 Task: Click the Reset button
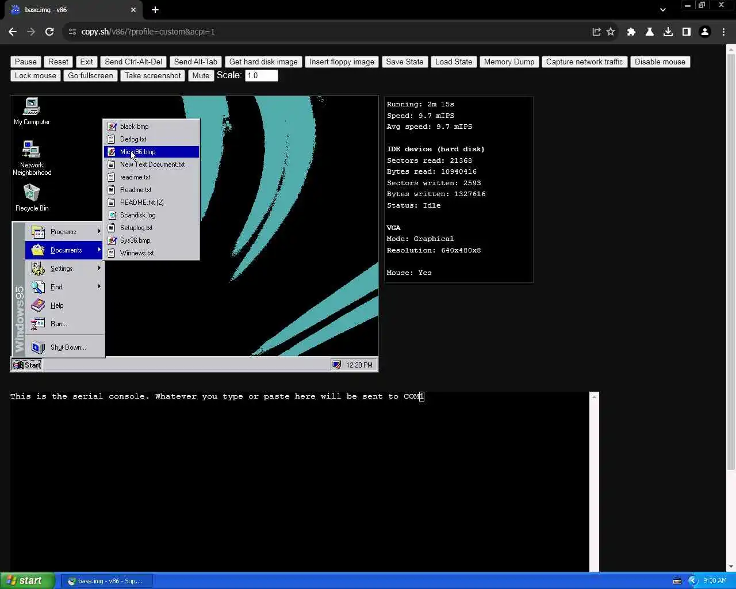(x=58, y=62)
